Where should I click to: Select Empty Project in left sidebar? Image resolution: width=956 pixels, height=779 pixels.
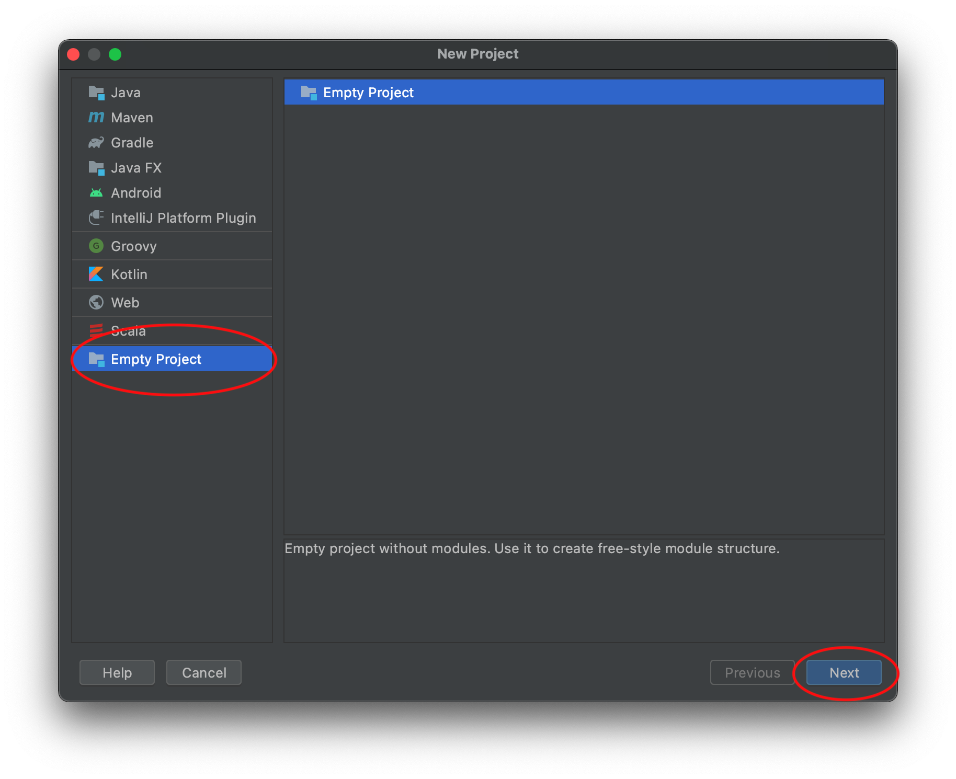click(156, 359)
